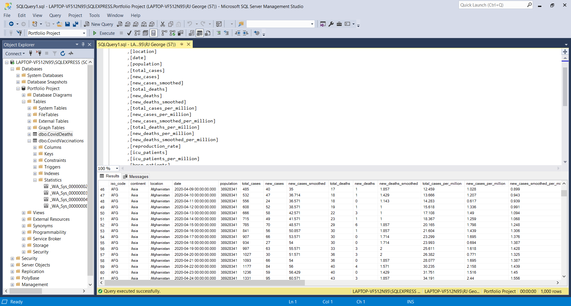Viewport: 571px width, 306px height.
Task: Click the Increase Indent icon
Action: tap(246, 33)
